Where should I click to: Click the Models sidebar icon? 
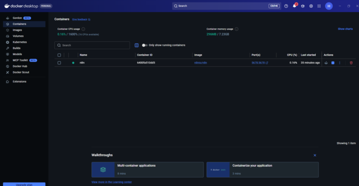point(7,54)
